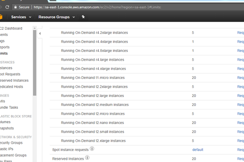244x162 pixels.
Task: Select 'Running On-Demand t2.medium instances' text
Action: click(x=95, y=105)
